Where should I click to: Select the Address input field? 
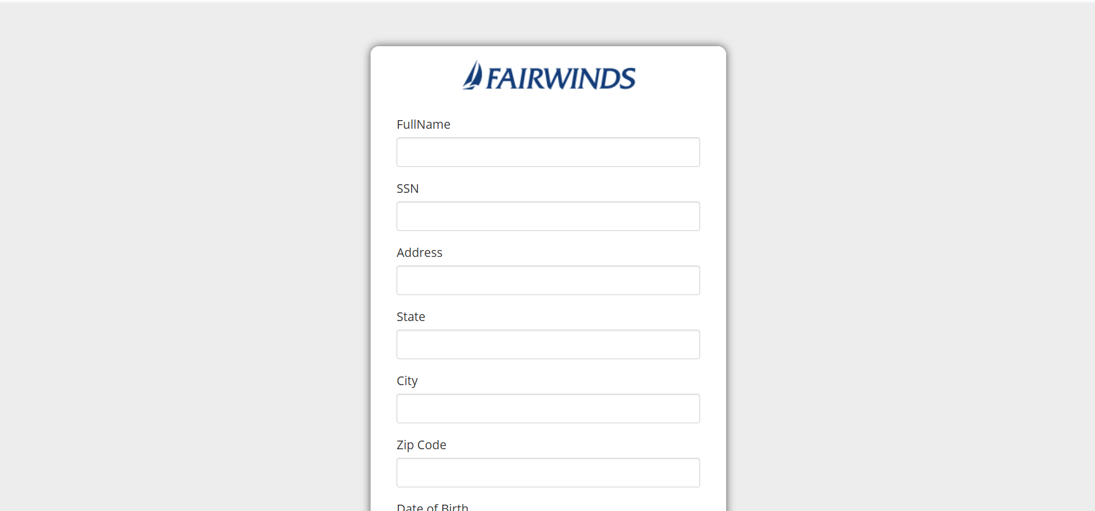547,281
